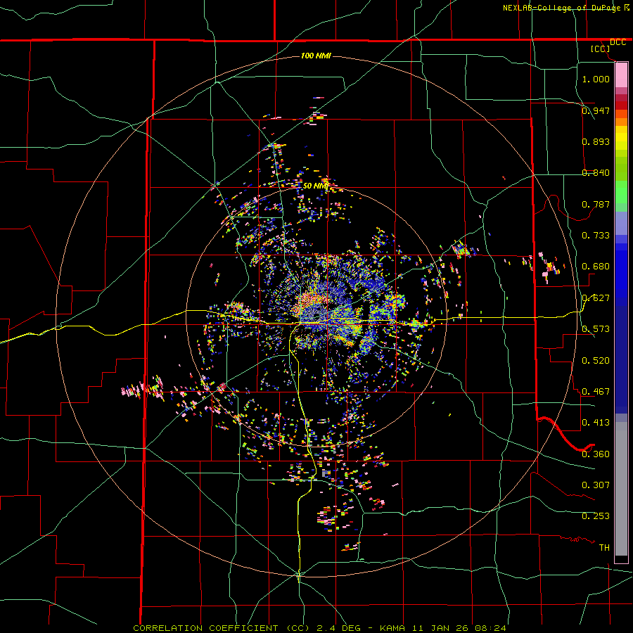Select the 0.787 scale value
The height and width of the screenshot is (633, 633).
pyautogui.click(x=596, y=204)
